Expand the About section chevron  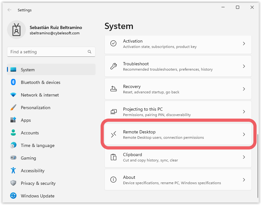(244, 180)
